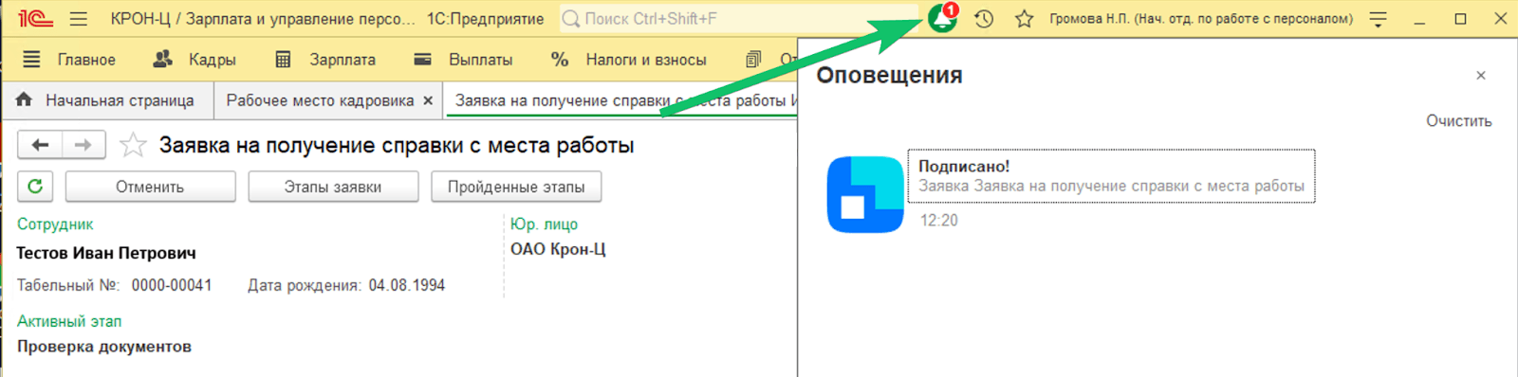Screen dimensions: 1518x377
Task: Click the personnel number 0000-00041
Action: click(x=172, y=285)
